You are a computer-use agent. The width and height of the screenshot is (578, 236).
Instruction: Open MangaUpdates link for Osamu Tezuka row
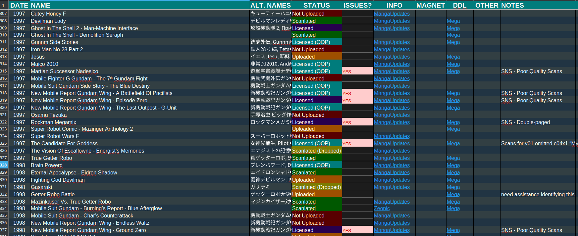click(x=392, y=115)
